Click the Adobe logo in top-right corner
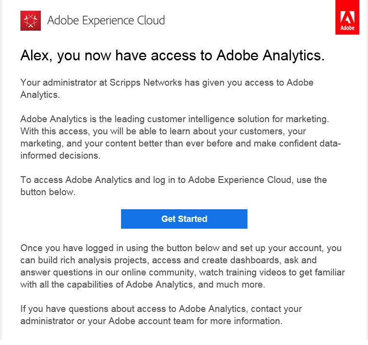 [x=347, y=18]
